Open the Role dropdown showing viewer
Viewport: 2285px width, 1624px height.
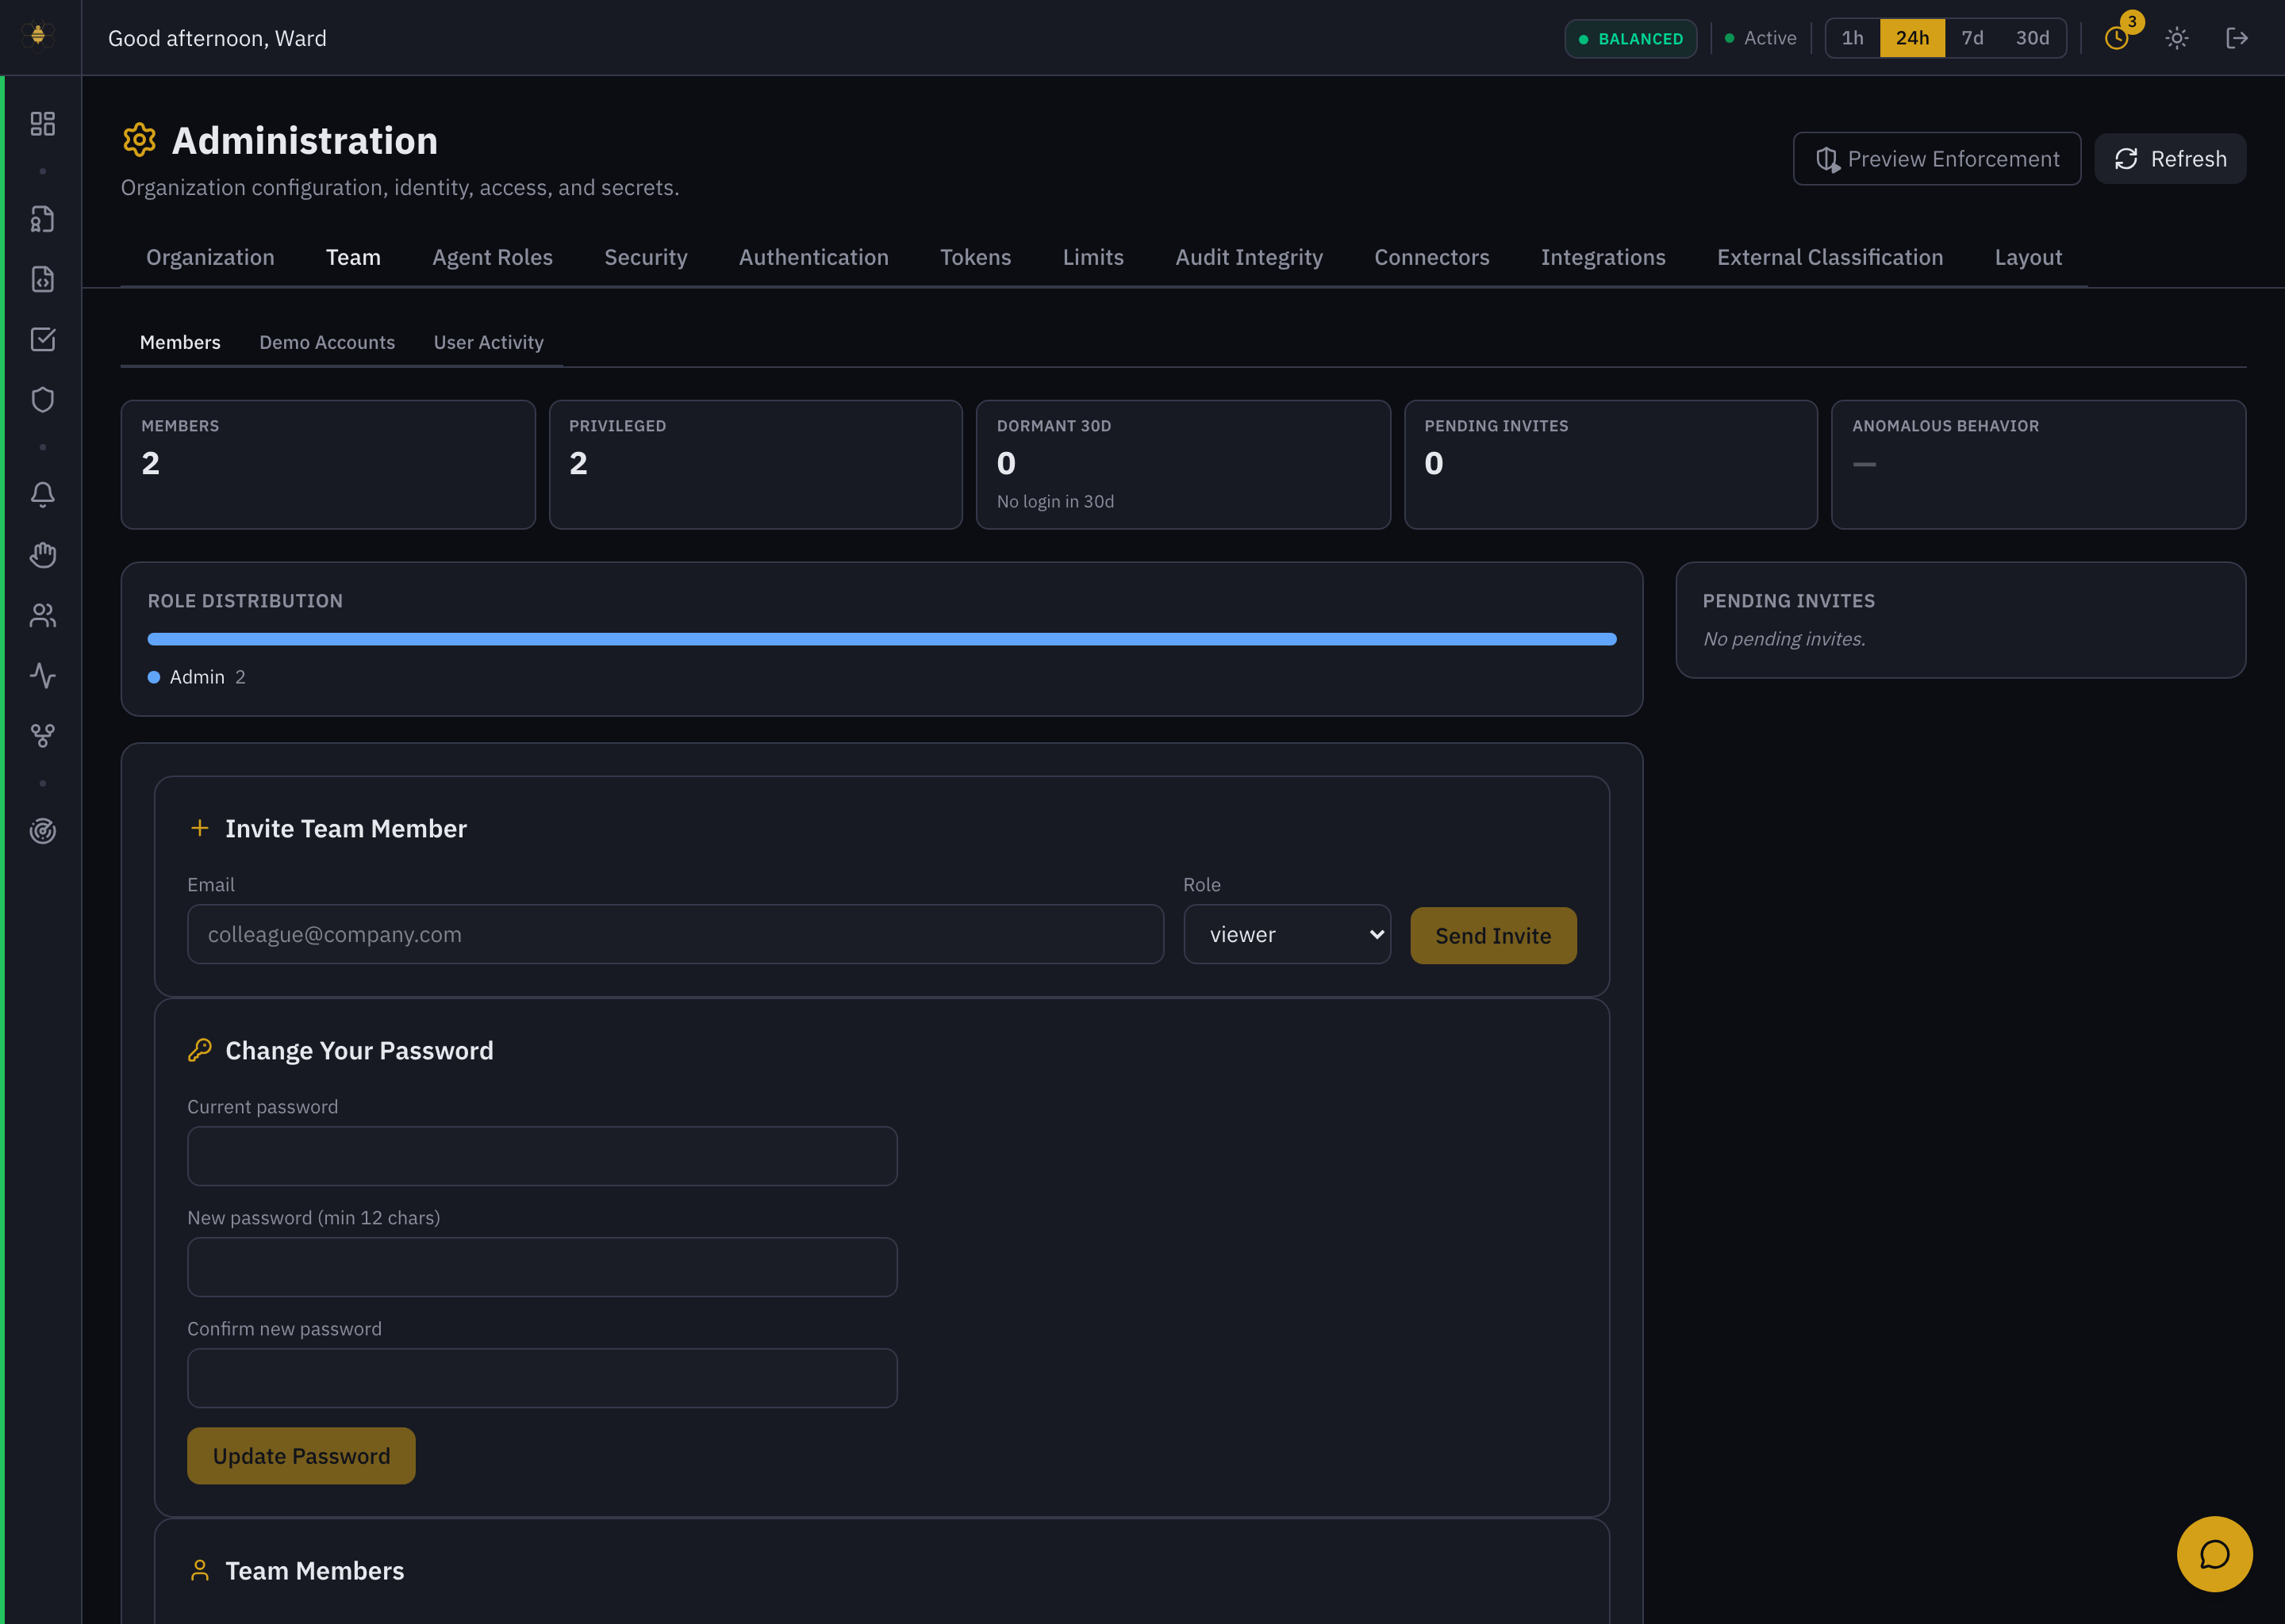tap(1287, 934)
